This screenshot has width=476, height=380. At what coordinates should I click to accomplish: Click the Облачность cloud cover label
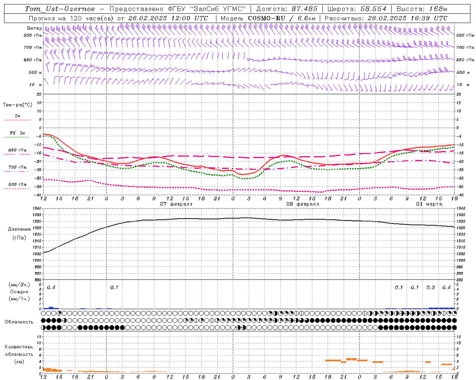[x=19, y=322]
